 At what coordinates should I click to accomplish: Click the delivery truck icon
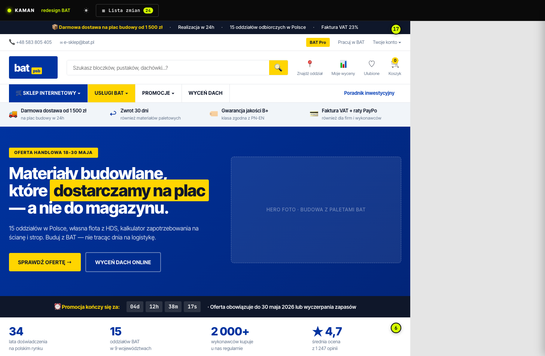[13, 114]
